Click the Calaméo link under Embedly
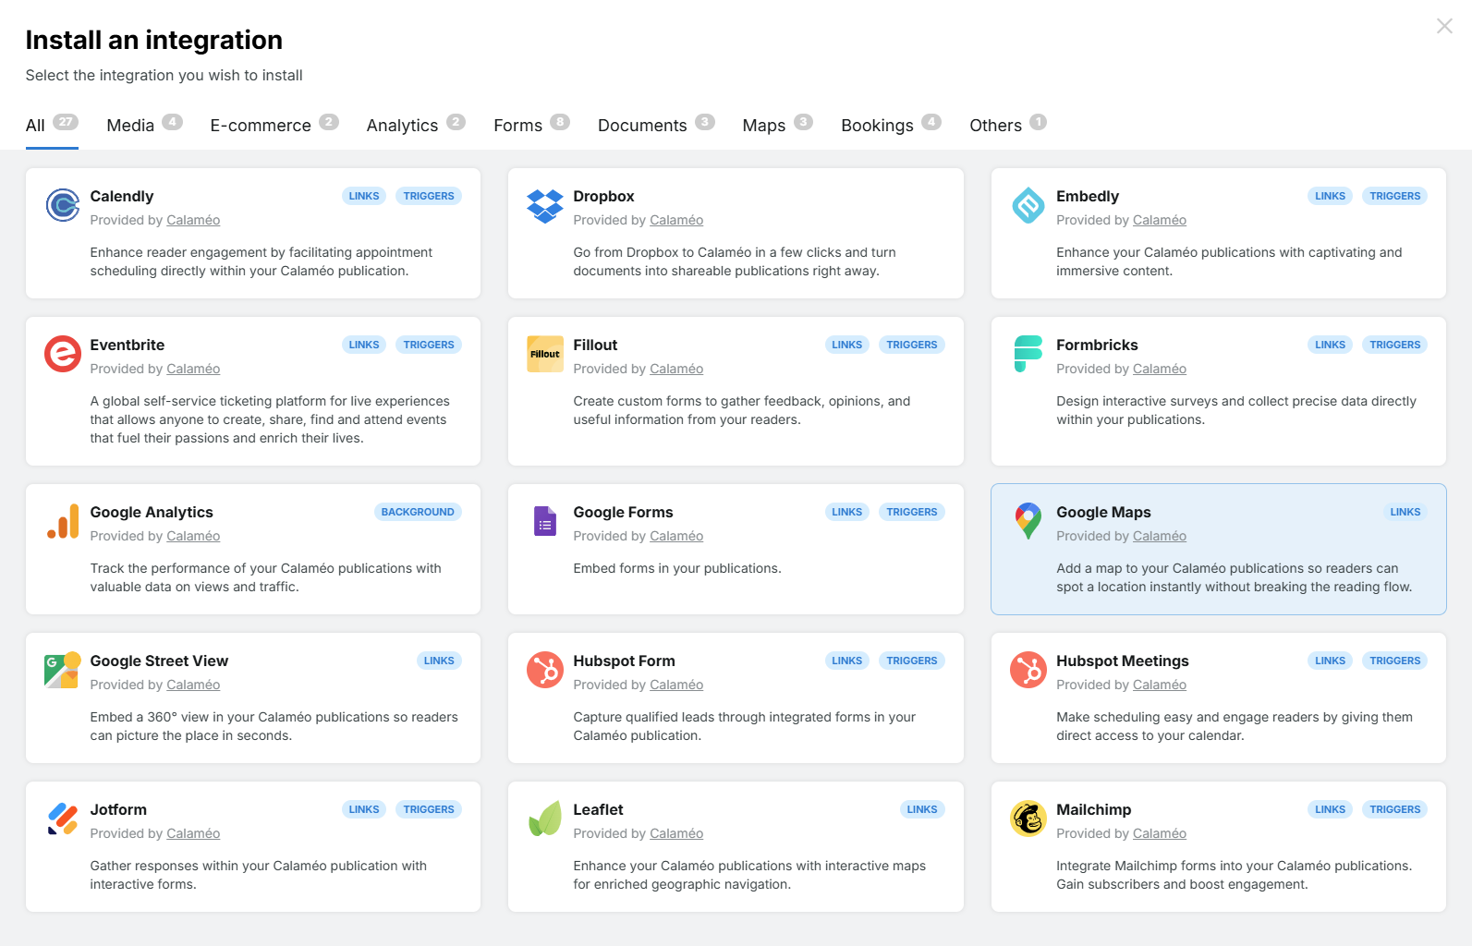The width and height of the screenshot is (1472, 946). pos(1160,220)
